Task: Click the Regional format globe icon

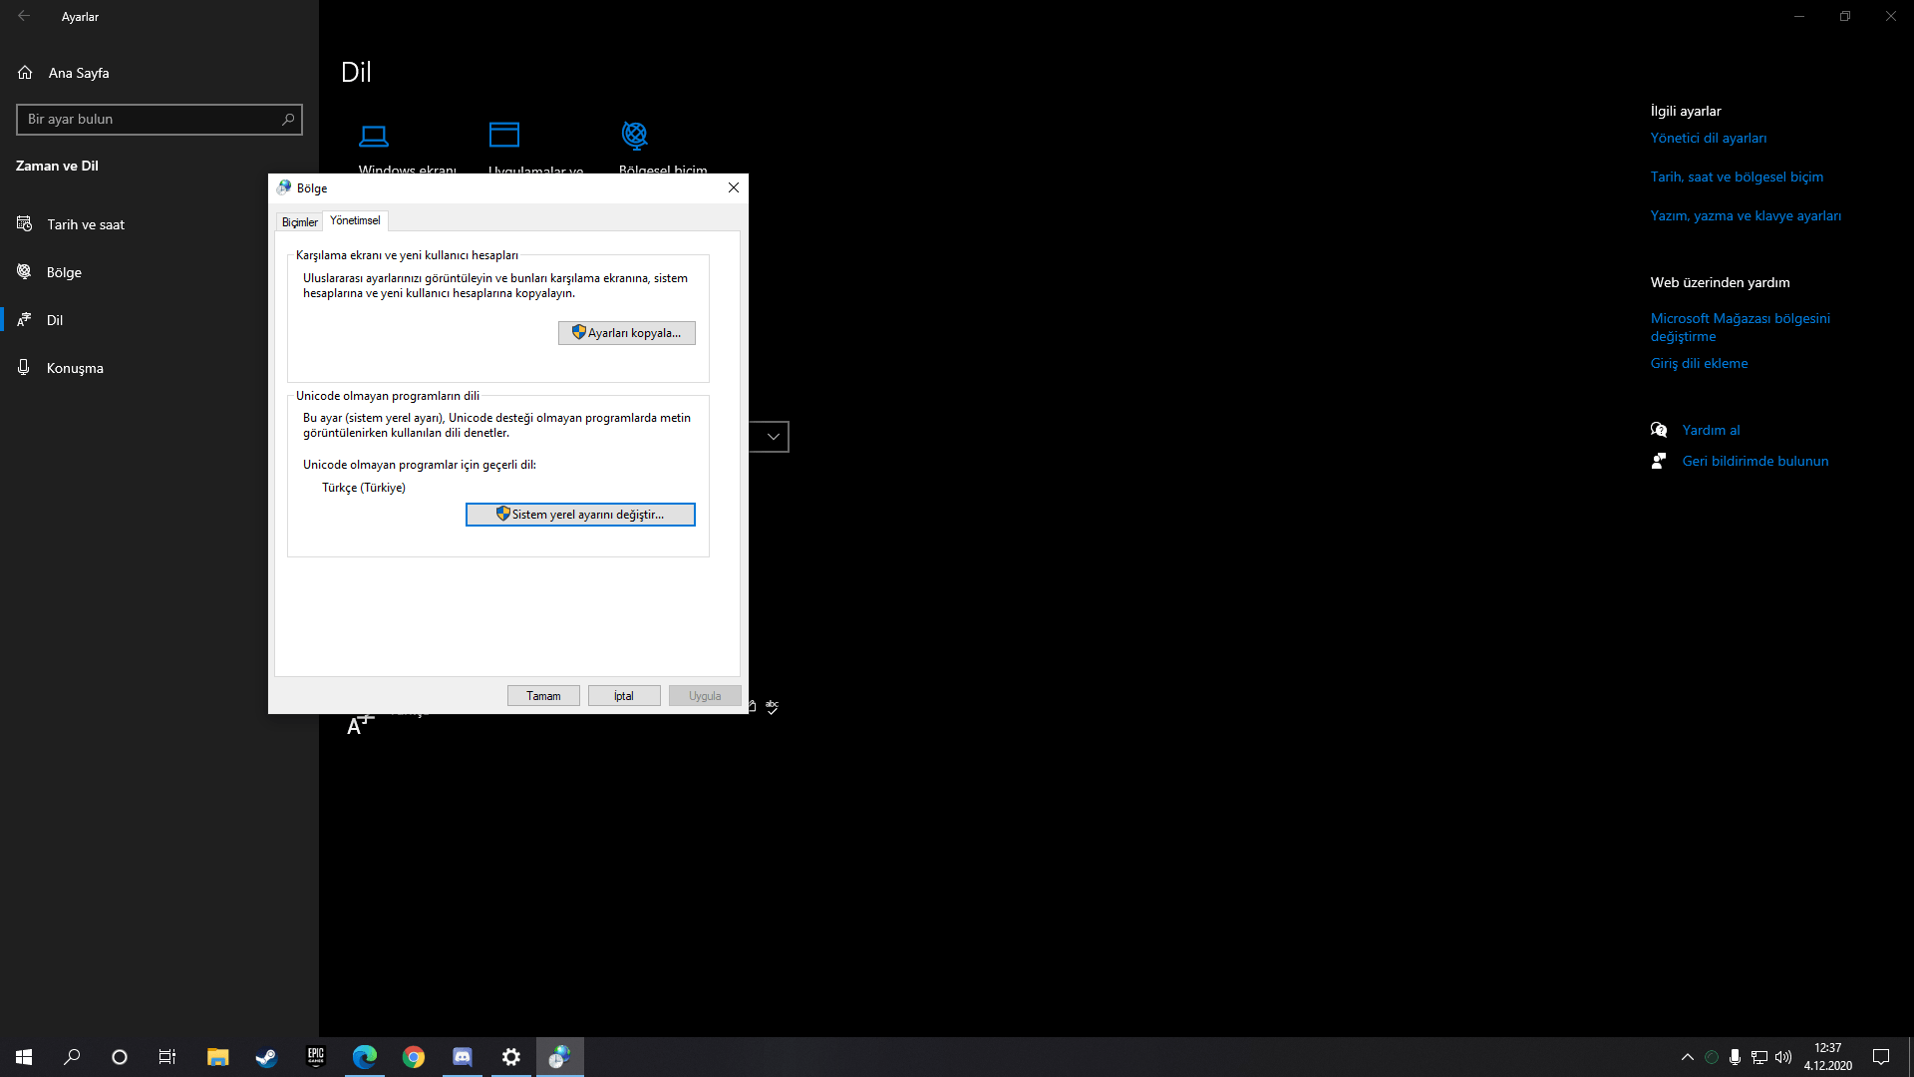Action: (635, 135)
